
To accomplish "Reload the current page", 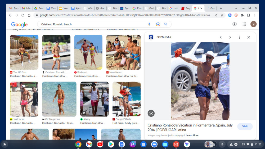I will pyautogui.click(x=23, y=15).
